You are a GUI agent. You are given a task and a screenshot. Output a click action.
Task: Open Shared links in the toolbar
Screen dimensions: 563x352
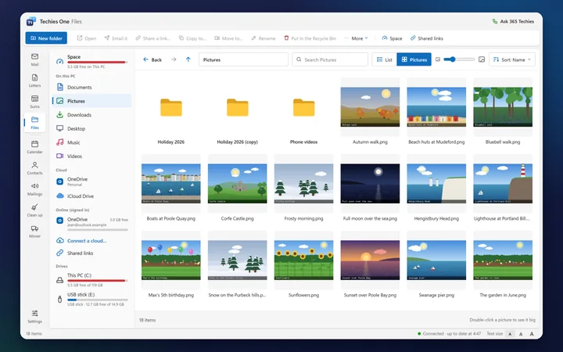click(427, 38)
